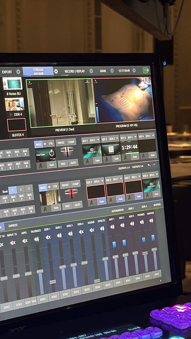
Task: Adjust the DDR 1 volume fader
Action: click(53, 282)
